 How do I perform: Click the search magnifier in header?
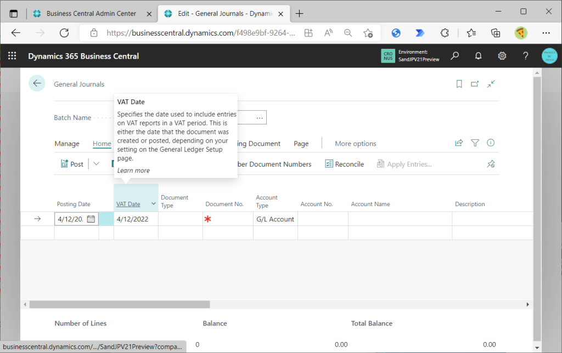454,56
